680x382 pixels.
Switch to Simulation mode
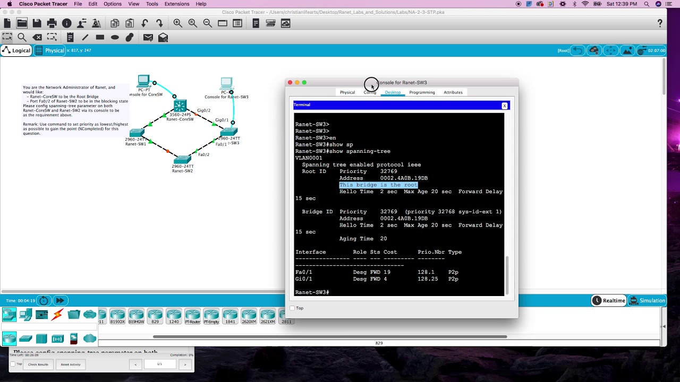[647, 300]
